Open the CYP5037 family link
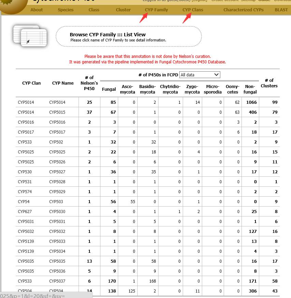 (x=57, y=281)
